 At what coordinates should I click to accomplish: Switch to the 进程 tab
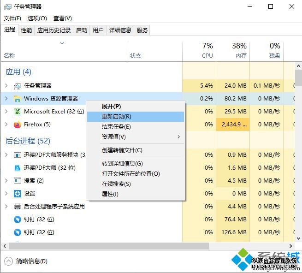coord(10,30)
